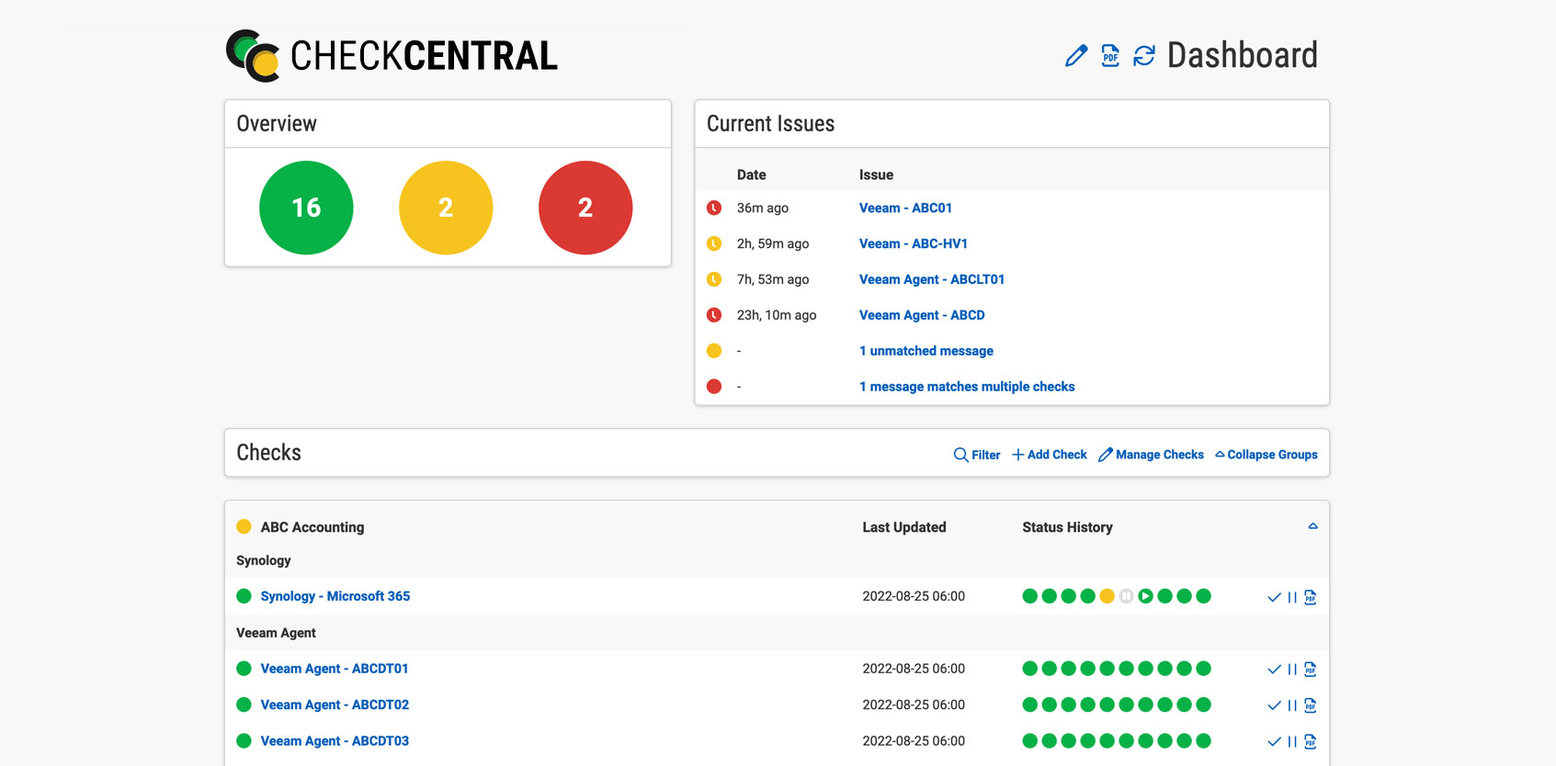1556x766 pixels.
Task: Export Veeam Agent - ABCDT01 PDF report
Action: click(1311, 670)
